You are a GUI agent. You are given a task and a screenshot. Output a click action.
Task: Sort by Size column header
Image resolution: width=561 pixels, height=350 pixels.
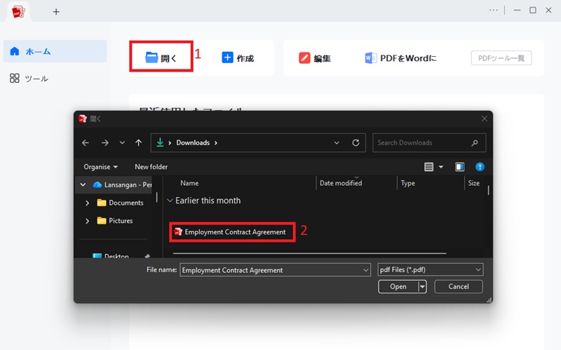point(474,183)
